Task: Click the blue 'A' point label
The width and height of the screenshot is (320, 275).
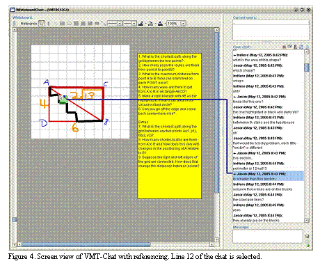Action: [47, 82]
